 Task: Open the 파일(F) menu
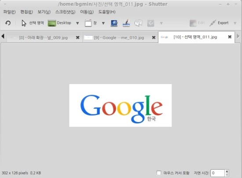[x=9, y=12]
